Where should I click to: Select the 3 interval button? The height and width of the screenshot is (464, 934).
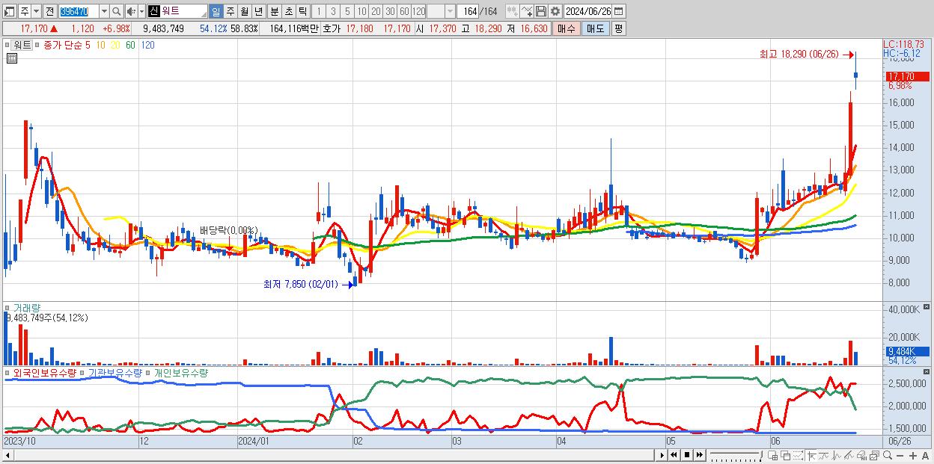pyautogui.click(x=333, y=11)
